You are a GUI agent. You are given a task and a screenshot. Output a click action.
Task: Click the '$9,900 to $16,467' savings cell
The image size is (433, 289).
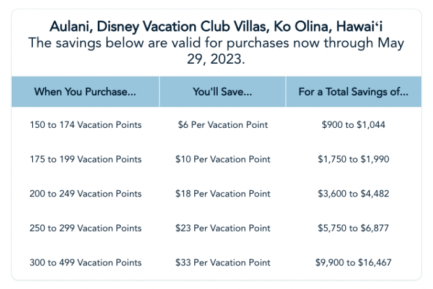(353, 263)
